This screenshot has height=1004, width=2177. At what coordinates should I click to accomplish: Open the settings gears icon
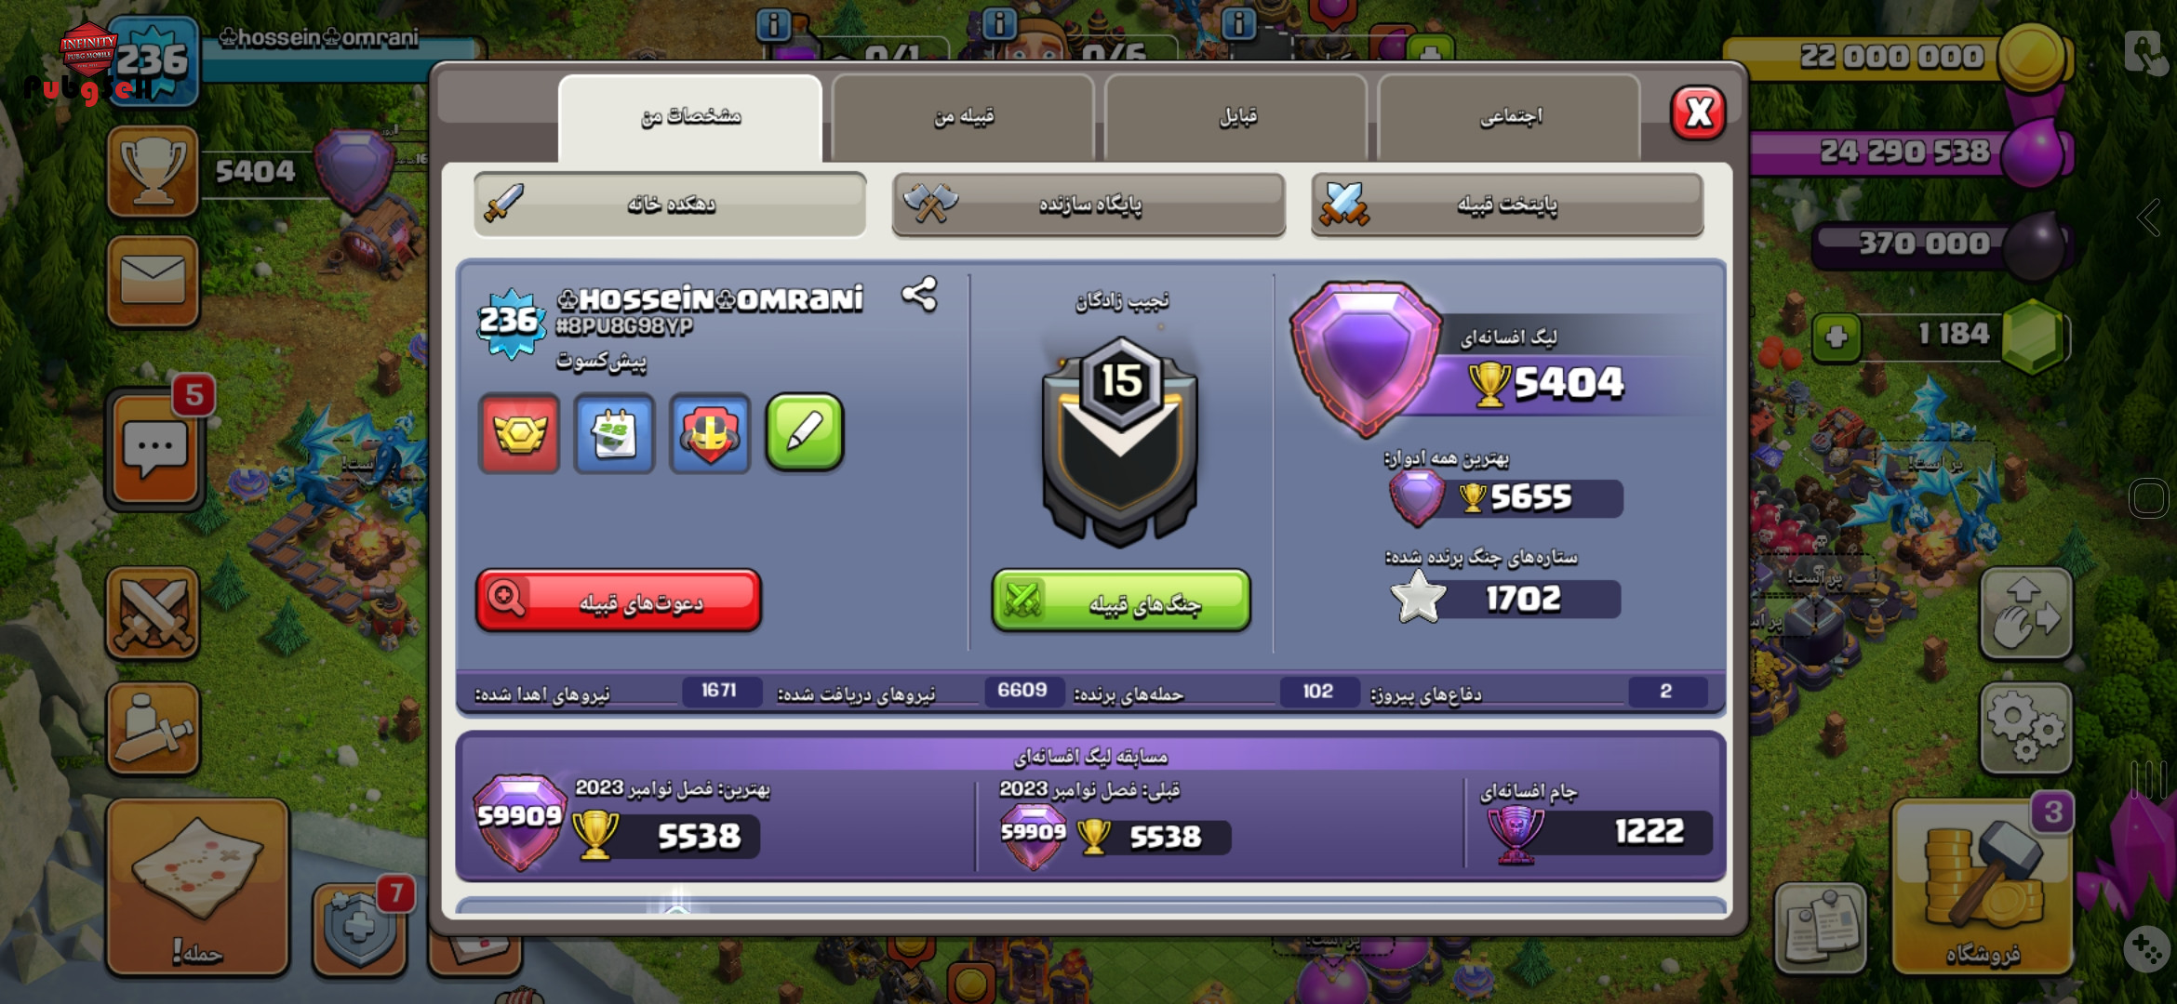(2025, 728)
